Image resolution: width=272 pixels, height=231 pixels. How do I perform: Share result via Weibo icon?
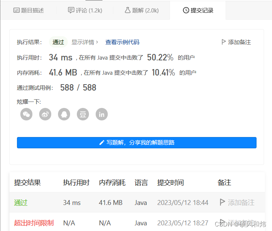[x=45, y=114]
